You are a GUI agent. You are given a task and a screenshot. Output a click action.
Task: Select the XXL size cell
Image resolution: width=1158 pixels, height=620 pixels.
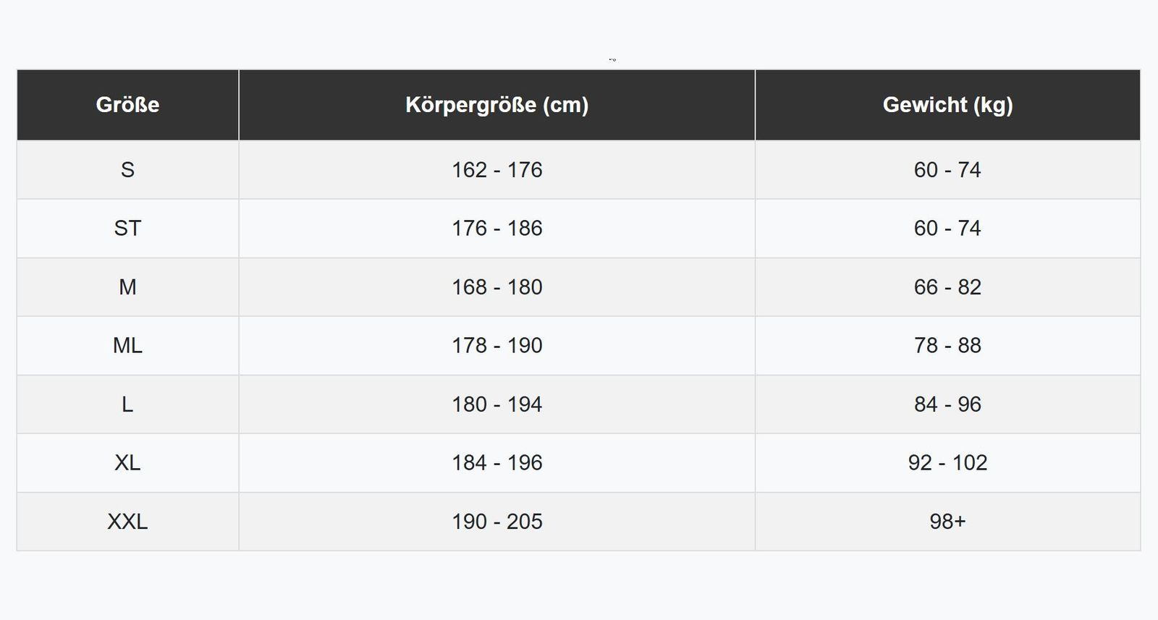click(127, 522)
